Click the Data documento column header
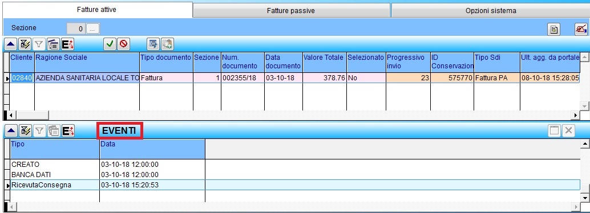This screenshot has width=590, height=213. tap(284, 62)
